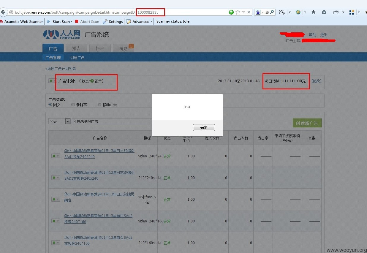Open status dropdown for first ad row
367x253 pixels.
[56, 156]
